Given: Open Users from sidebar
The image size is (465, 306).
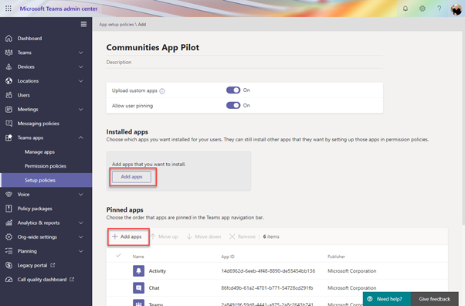Looking at the screenshot, I should pos(23,95).
